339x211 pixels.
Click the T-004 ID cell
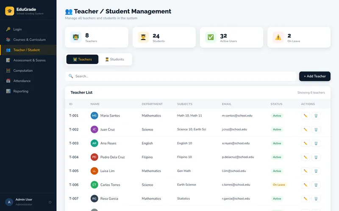pos(74,157)
